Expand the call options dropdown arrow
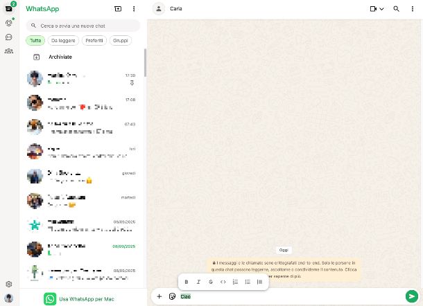Image resolution: width=423 pixels, height=306 pixels. [x=381, y=9]
